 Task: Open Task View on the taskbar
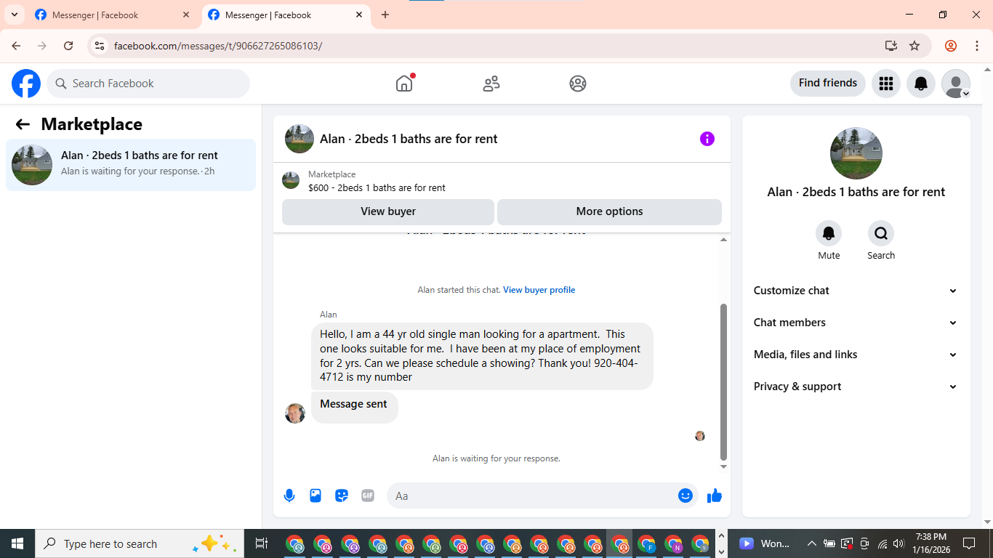[262, 543]
